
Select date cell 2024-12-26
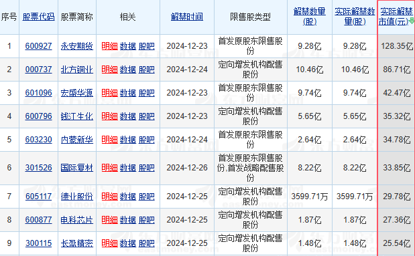187,168
